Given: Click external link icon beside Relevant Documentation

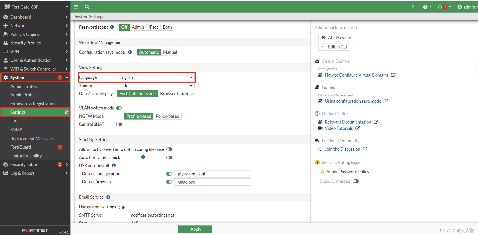Looking at the screenshot, I should 376,122.
